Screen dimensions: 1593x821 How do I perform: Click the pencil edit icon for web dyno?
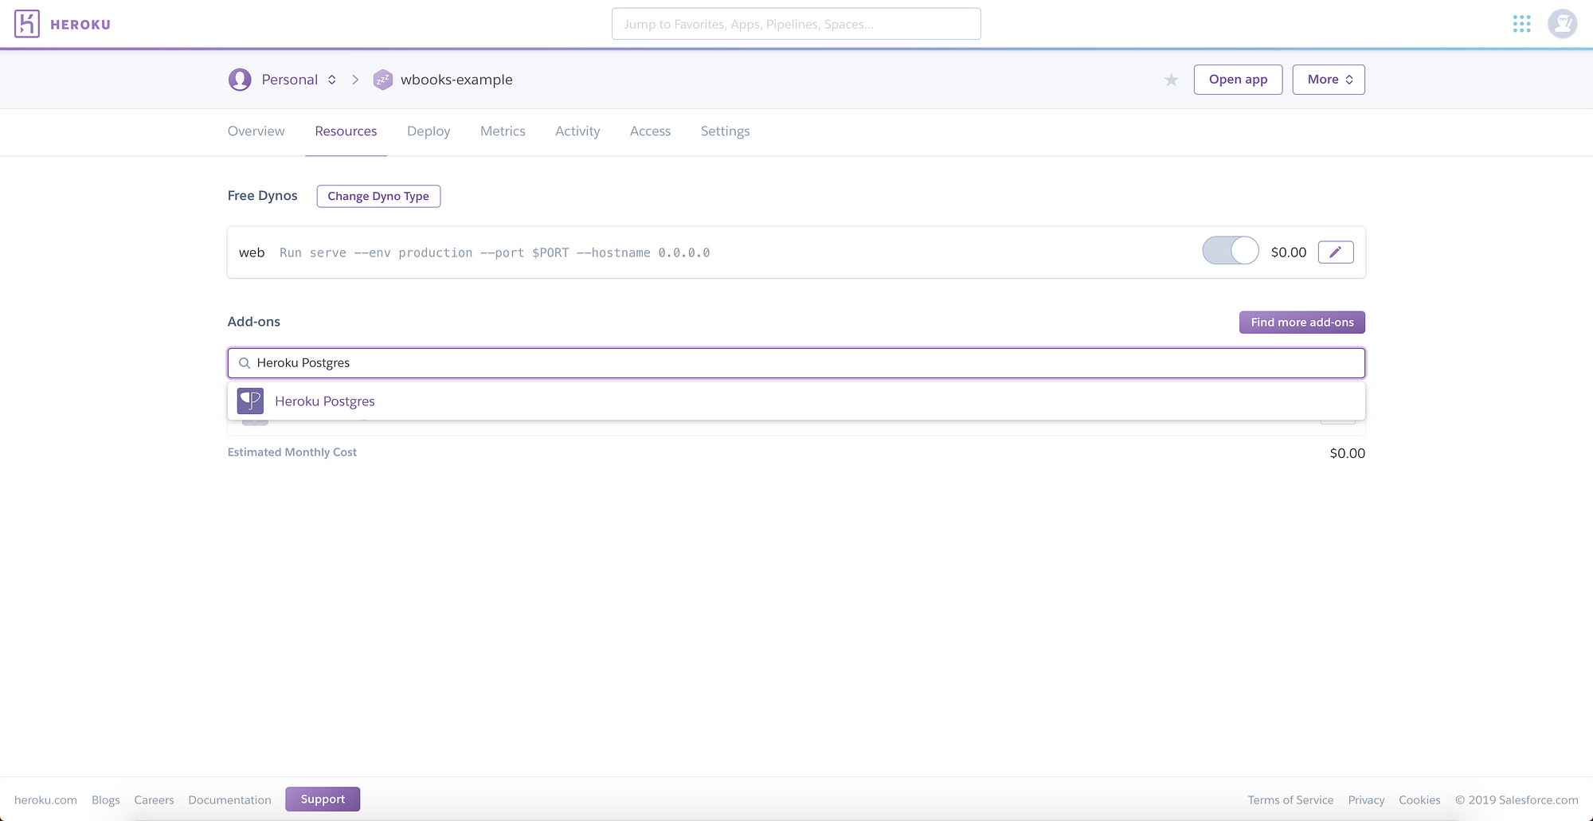(x=1336, y=252)
